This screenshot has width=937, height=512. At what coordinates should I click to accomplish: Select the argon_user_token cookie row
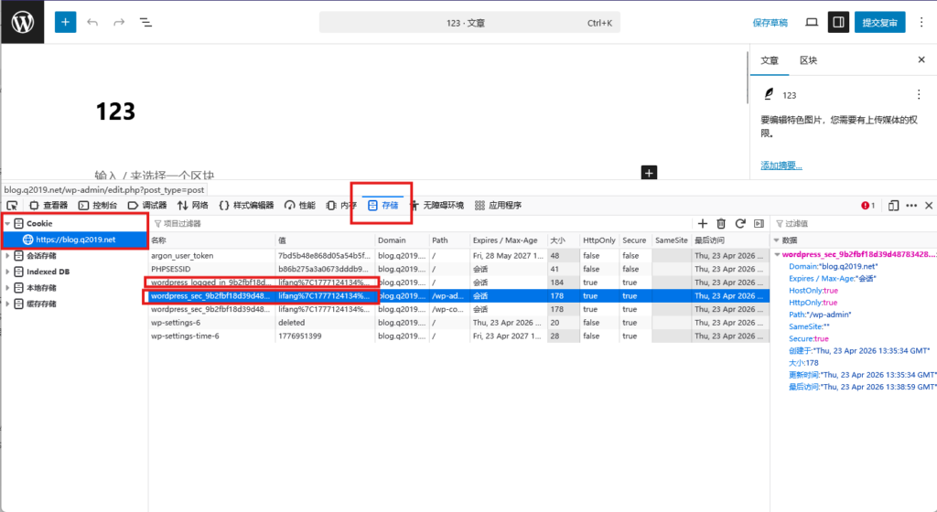(459, 255)
